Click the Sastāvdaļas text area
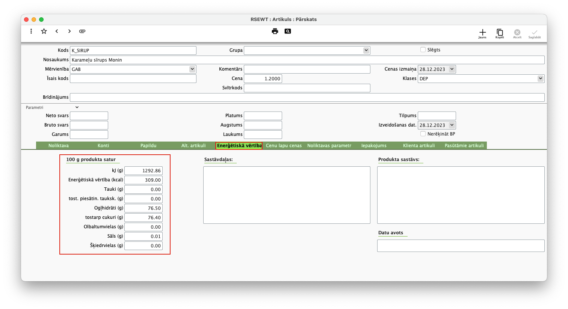 287,195
